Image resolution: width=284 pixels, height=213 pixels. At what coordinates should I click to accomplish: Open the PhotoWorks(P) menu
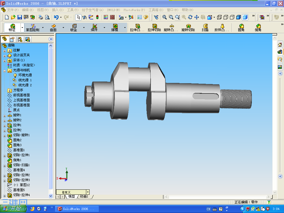pyautogui.click(x=134, y=10)
